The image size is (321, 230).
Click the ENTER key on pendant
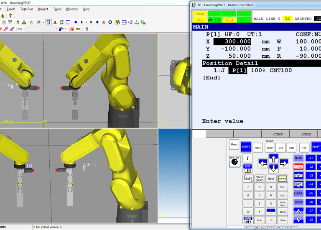283,179
